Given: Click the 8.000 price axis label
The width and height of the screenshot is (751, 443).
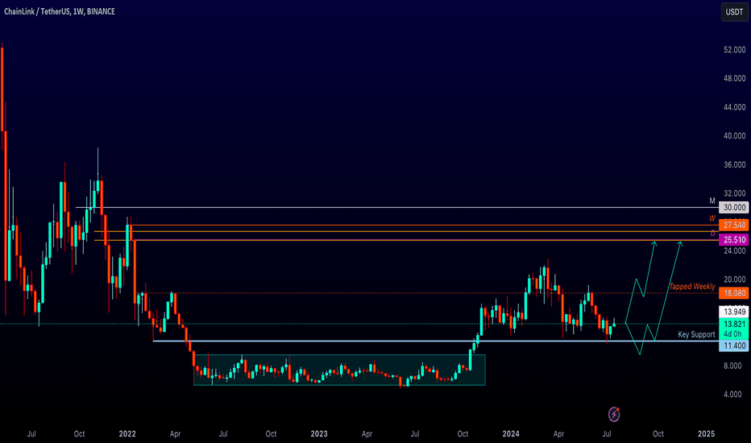Looking at the screenshot, I should coord(732,366).
